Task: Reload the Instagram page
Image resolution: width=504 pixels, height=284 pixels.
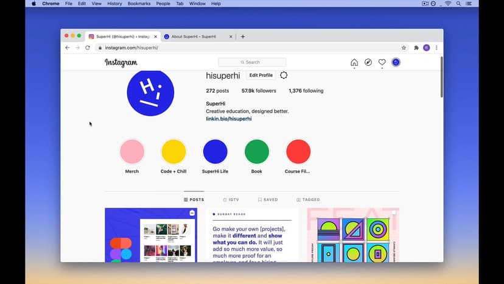Action: 88,48
